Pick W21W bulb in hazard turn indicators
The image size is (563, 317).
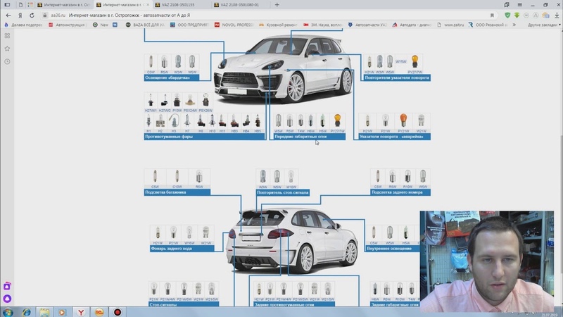[x=421, y=121]
